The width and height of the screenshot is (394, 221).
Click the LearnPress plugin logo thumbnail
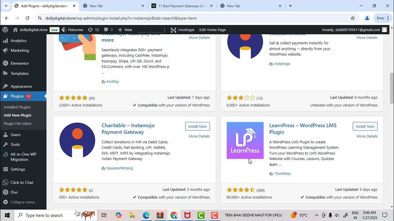click(x=245, y=141)
